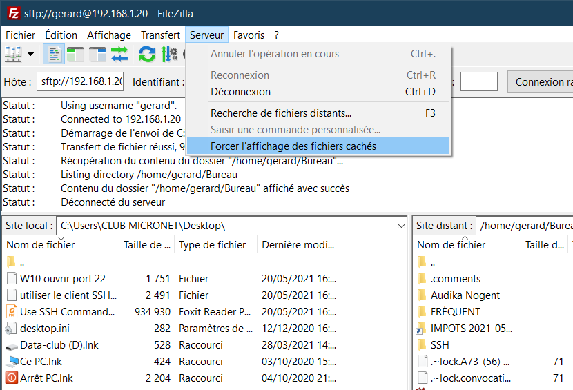This screenshot has height=390, width=573.
Task: Select desktop.ini file icon
Action: [x=11, y=329]
